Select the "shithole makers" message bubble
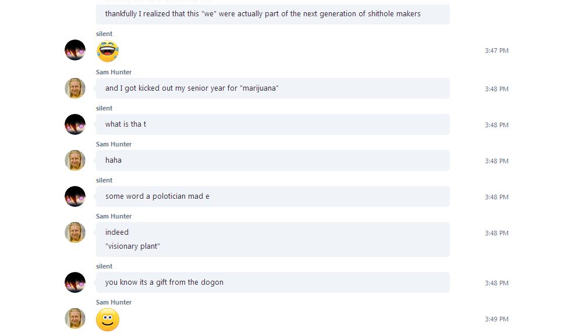The width and height of the screenshot is (572, 333). click(x=262, y=13)
